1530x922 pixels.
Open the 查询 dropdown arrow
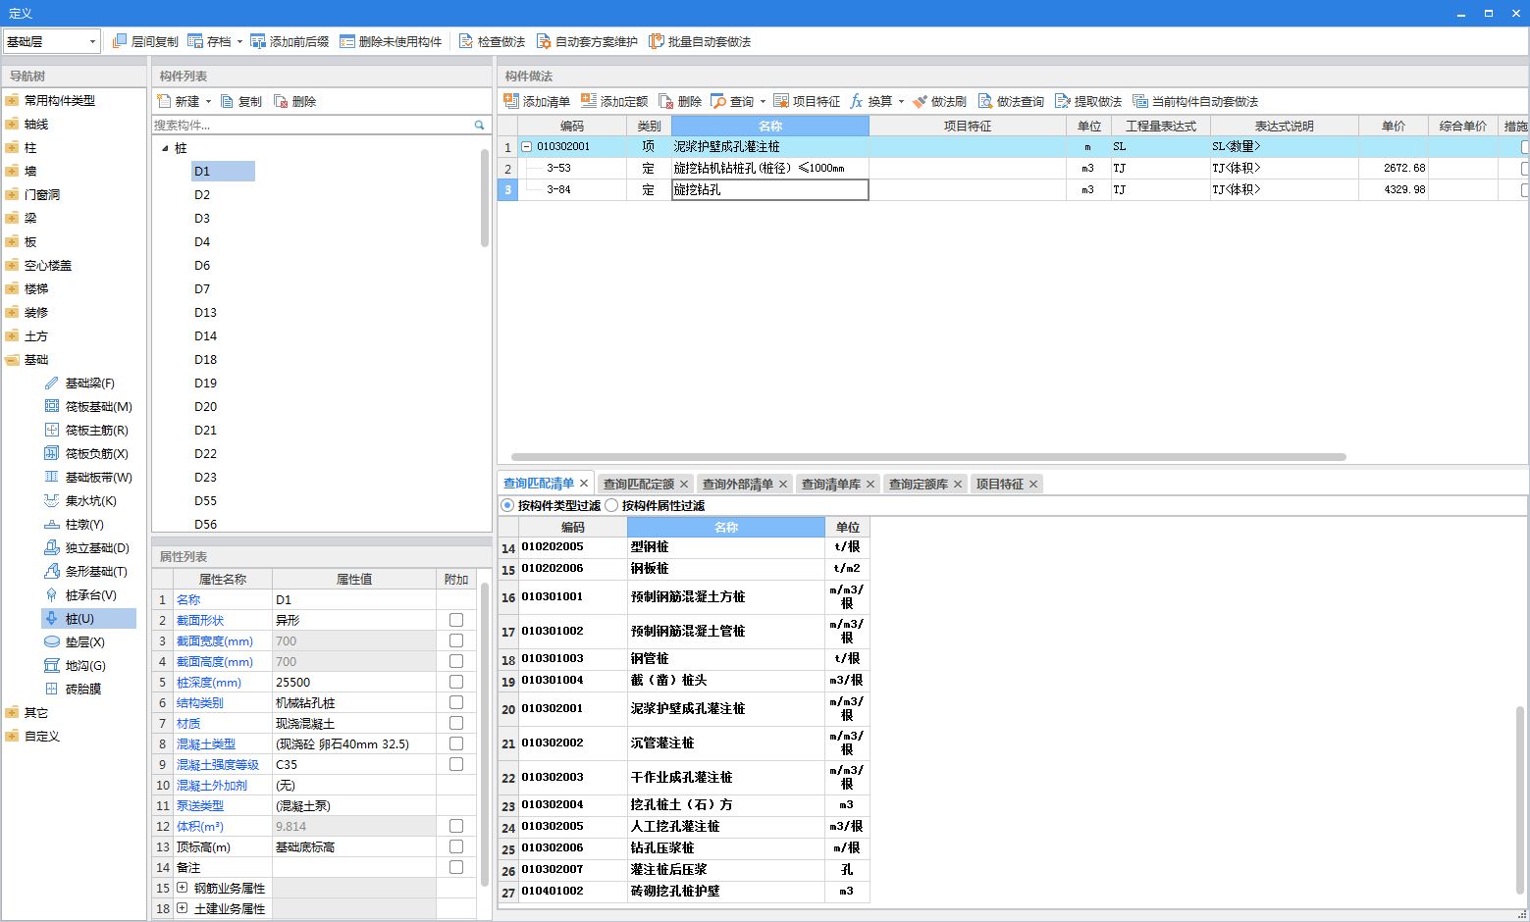tap(763, 102)
